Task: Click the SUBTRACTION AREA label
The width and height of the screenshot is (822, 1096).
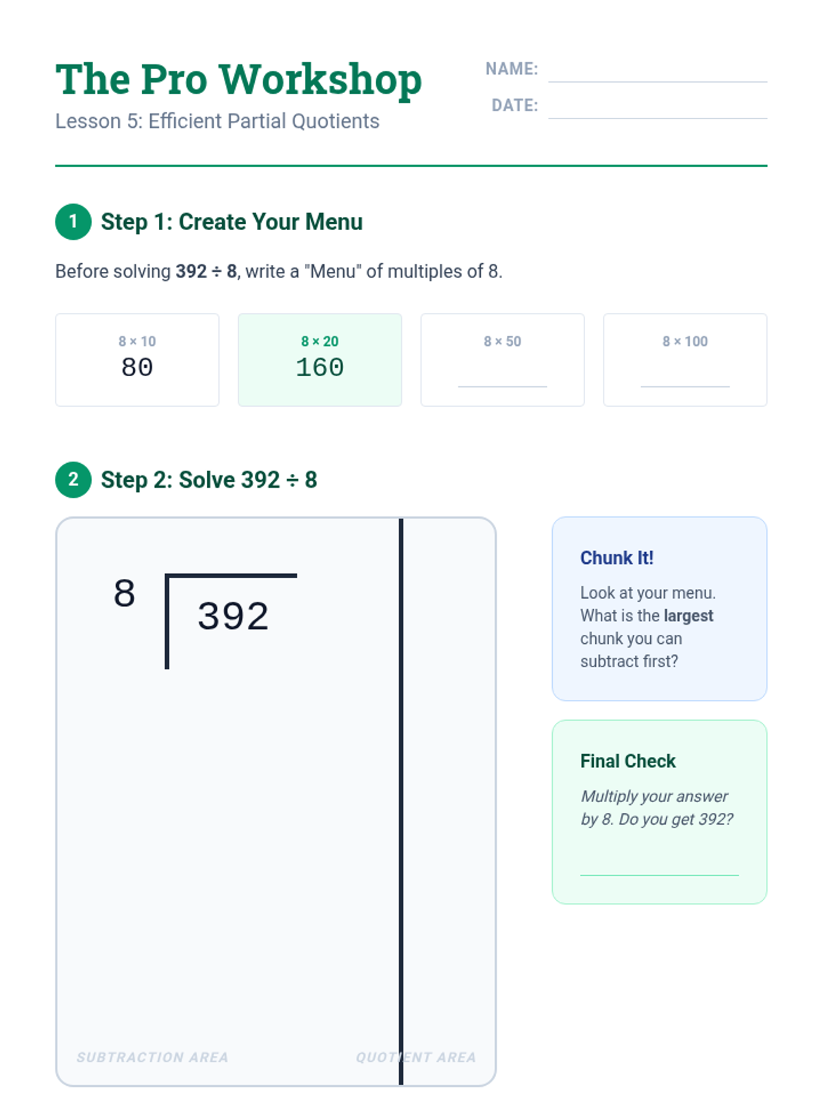Action: click(152, 1058)
